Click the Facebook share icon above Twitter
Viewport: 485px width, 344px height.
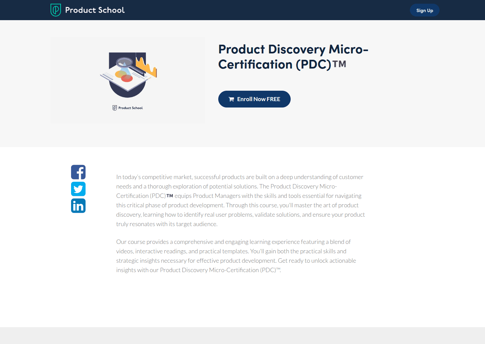point(78,172)
